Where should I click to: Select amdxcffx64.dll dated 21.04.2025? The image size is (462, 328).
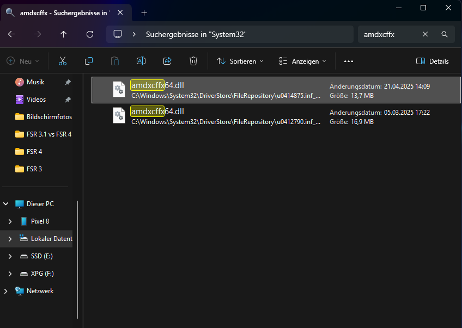(276, 90)
